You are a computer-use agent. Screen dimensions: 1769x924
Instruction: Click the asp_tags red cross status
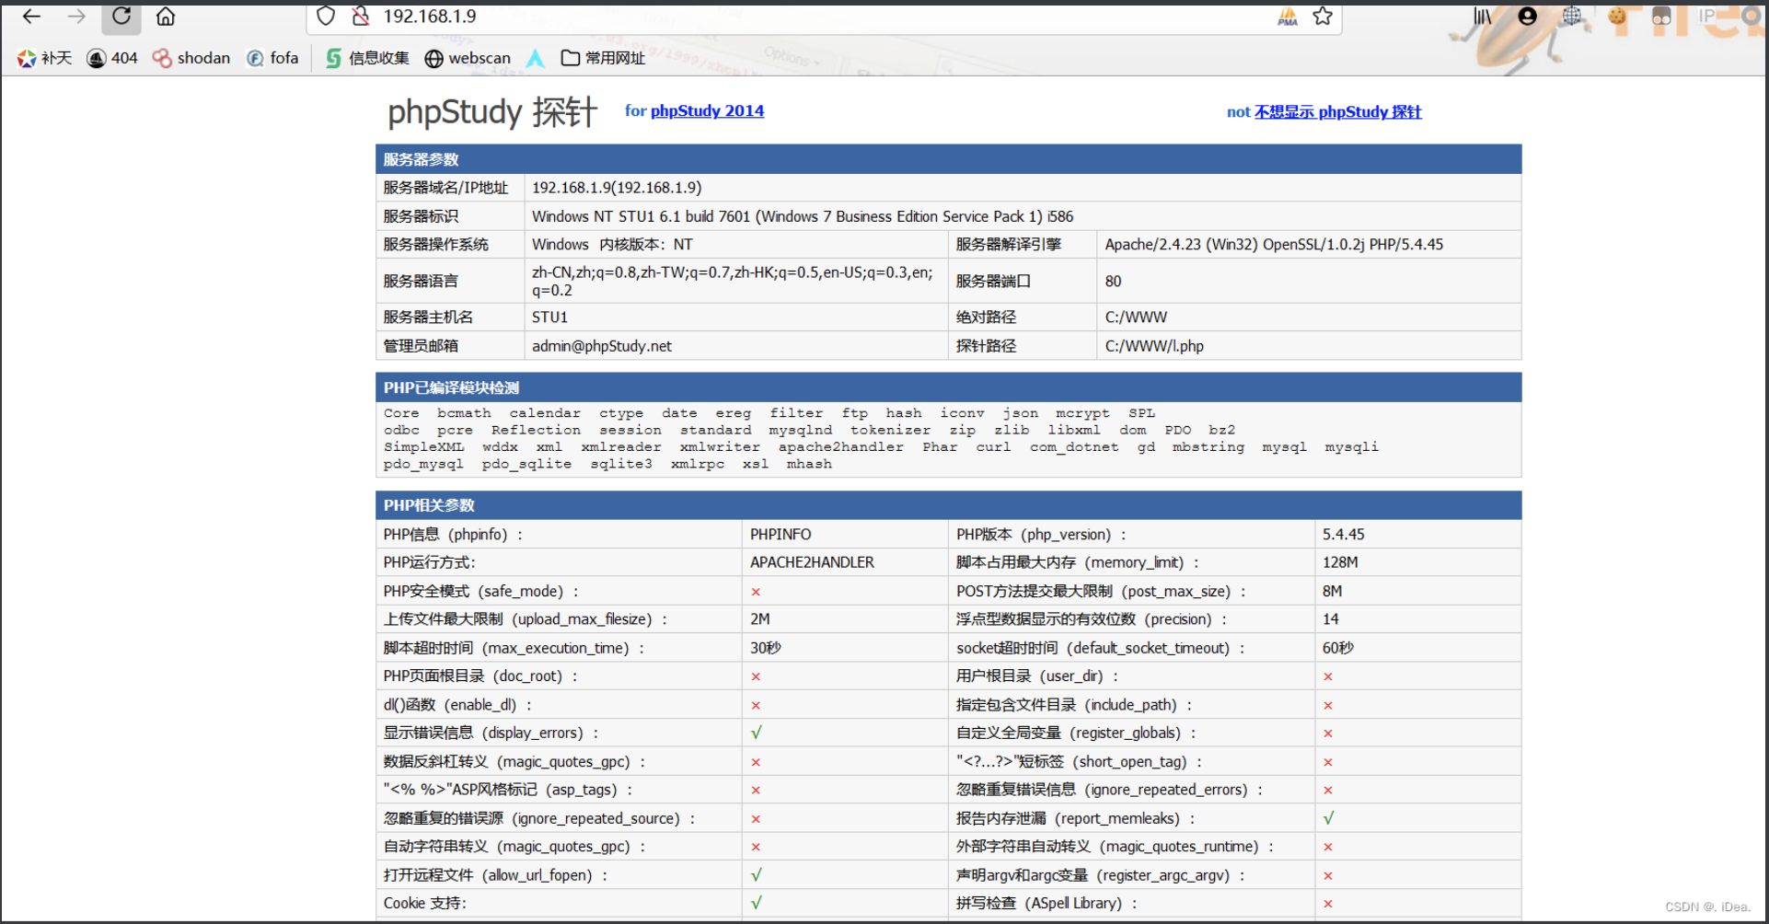756,791
